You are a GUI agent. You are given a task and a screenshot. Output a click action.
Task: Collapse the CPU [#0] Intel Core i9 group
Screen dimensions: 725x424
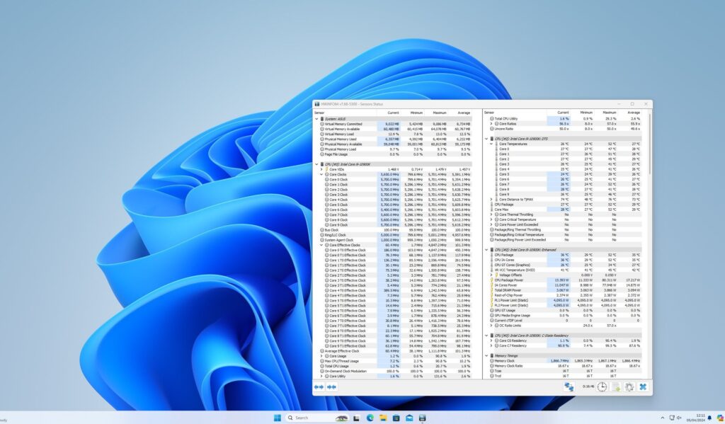pyautogui.click(x=316, y=164)
